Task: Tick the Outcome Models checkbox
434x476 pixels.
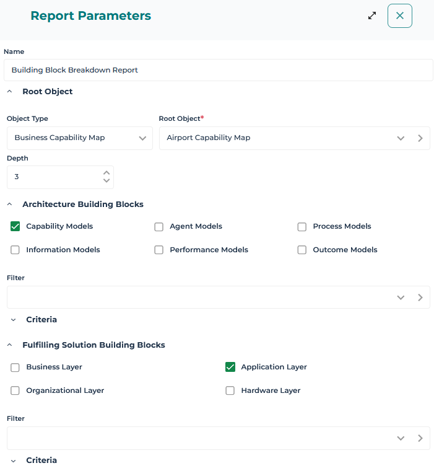Action: coord(302,250)
